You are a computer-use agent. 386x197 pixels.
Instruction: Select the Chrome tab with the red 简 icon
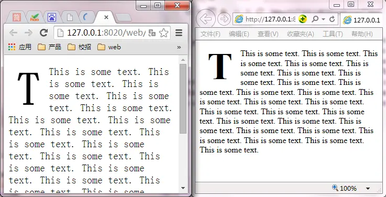[16, 17]
